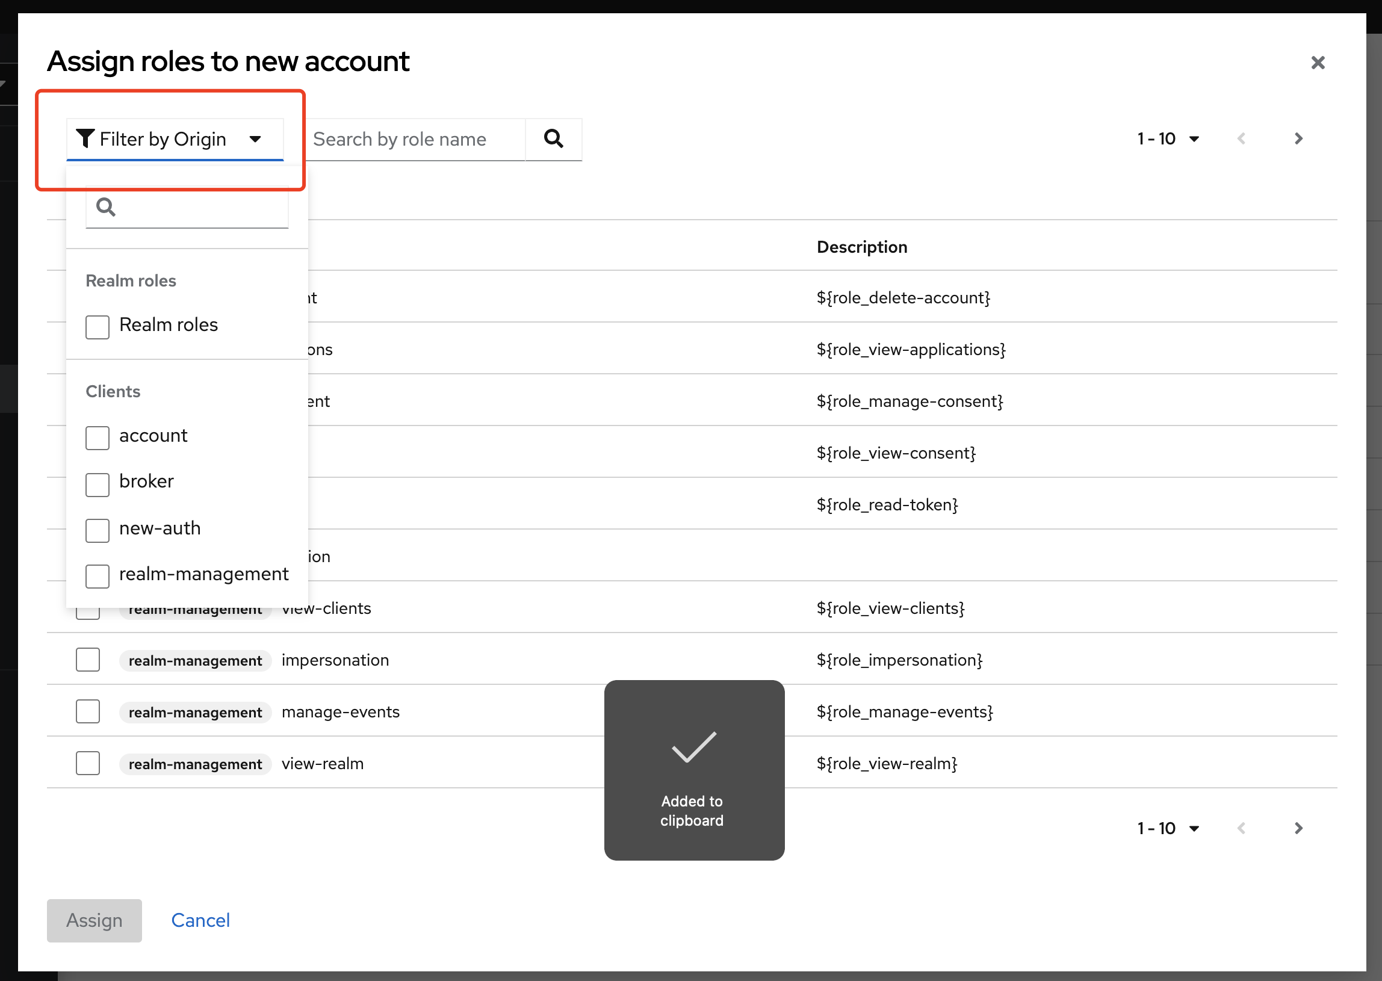Toggle the new-auth client checkbox

98,531
